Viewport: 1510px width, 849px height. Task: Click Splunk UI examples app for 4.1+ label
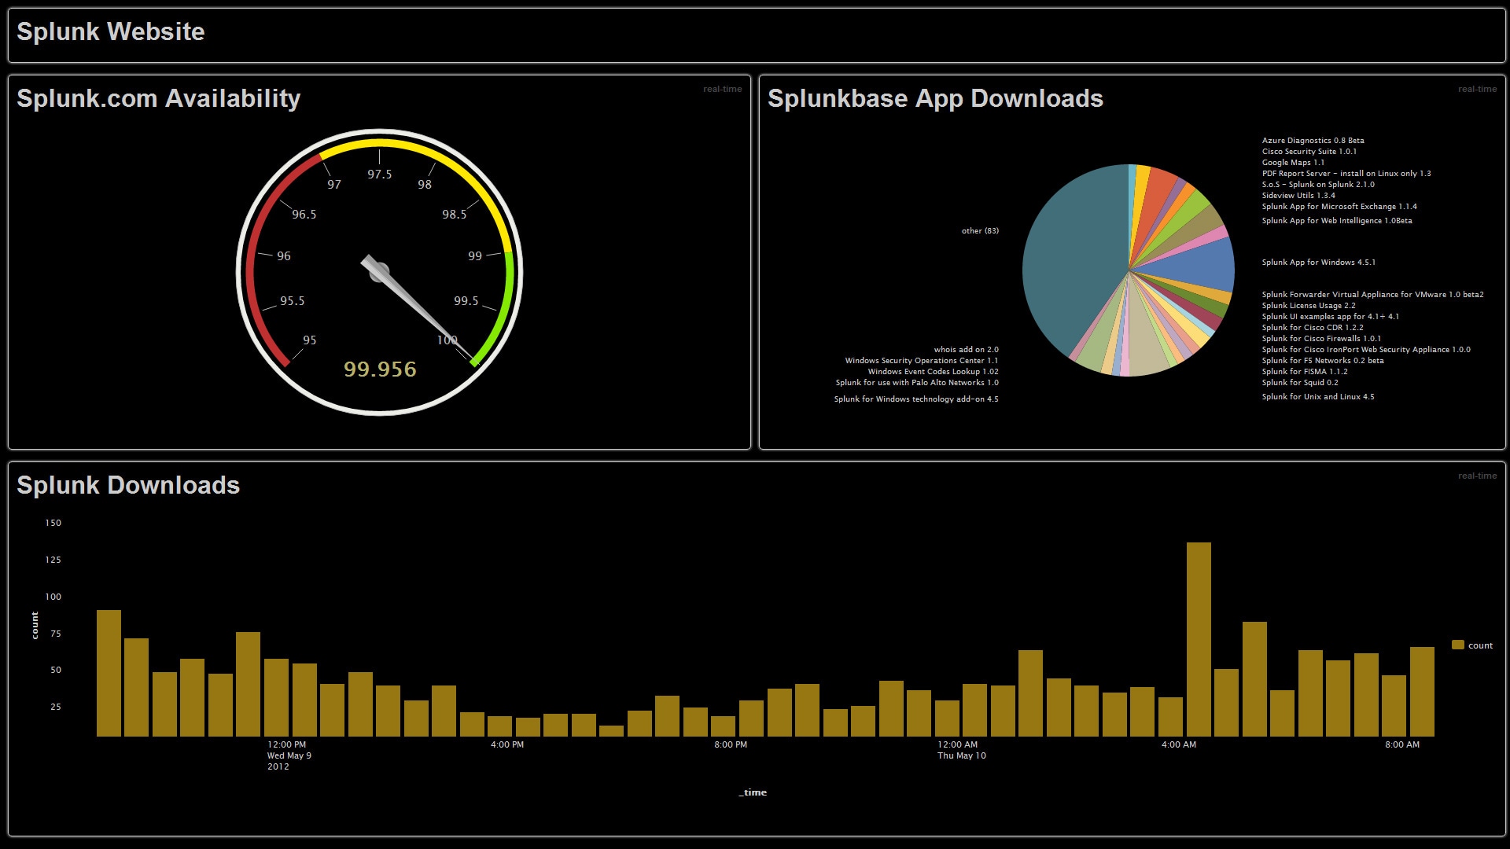tap(1331, 317)
